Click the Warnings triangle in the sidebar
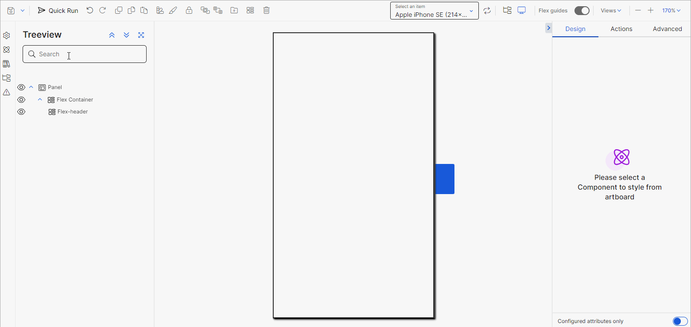691x327 pixels. coord(7,92)
